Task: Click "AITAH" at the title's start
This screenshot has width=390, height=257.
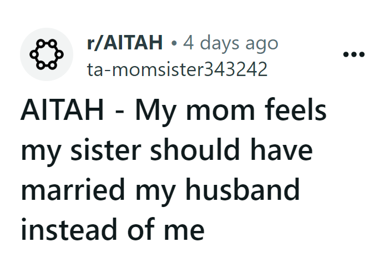Action: (63, 111)
